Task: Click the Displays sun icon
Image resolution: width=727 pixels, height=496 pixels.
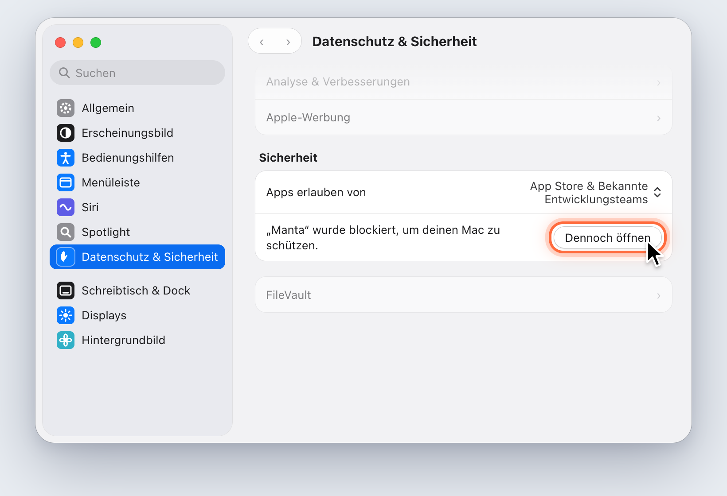Action: pos(66,315)
